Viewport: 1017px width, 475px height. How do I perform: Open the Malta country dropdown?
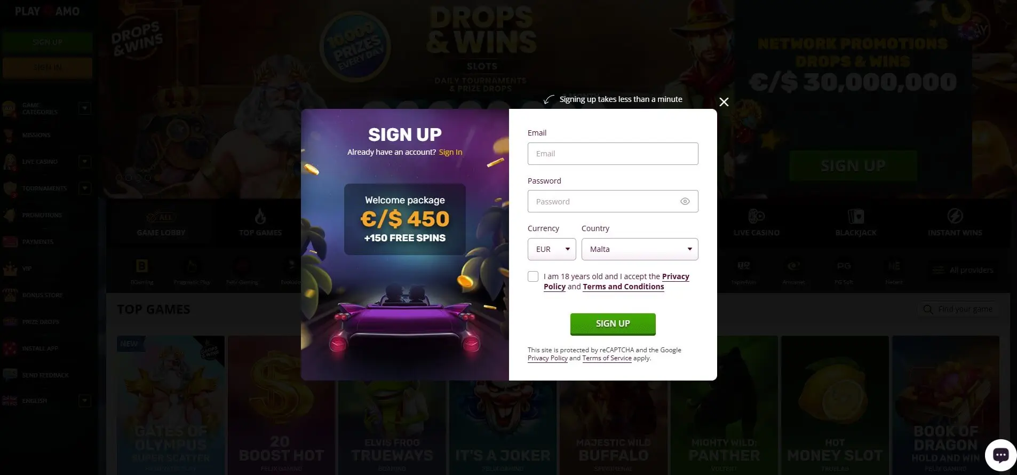pos(640,249)
